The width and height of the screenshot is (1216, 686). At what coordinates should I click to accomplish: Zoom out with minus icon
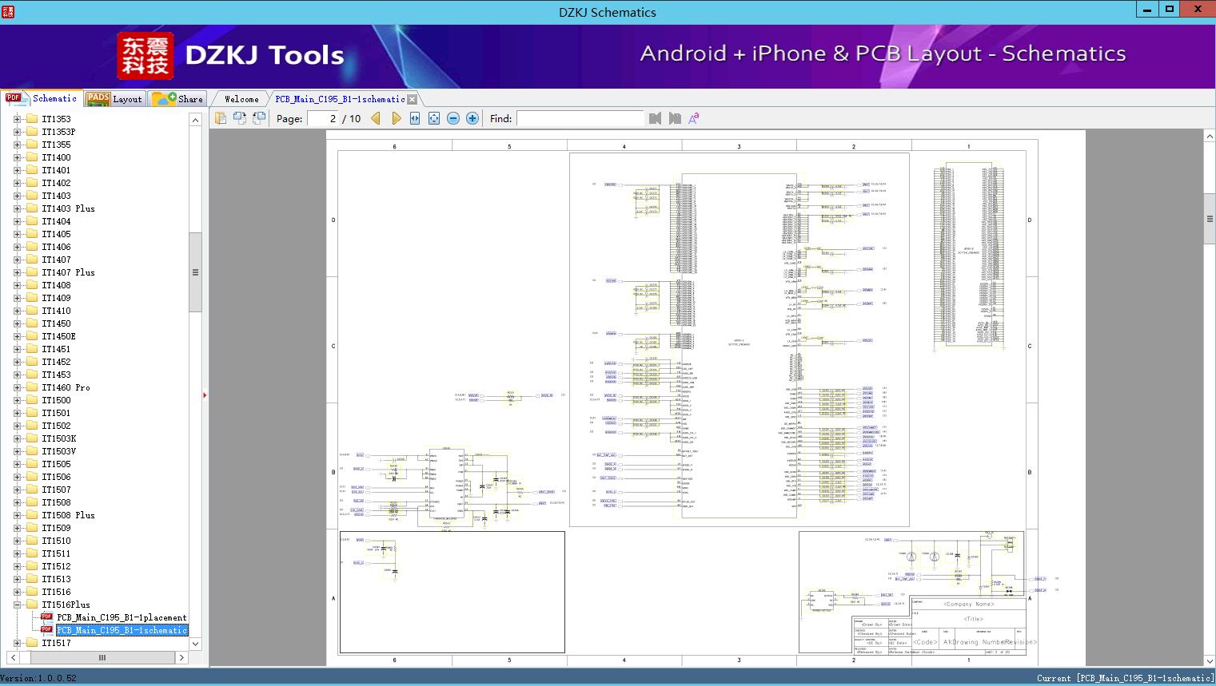(453, 118)
